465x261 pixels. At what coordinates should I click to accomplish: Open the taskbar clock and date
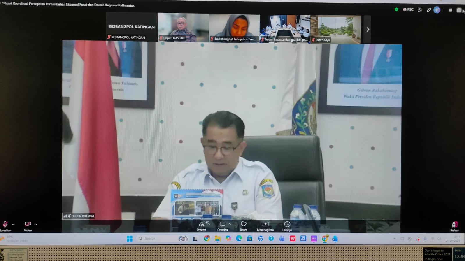click(x=452, y=239)
